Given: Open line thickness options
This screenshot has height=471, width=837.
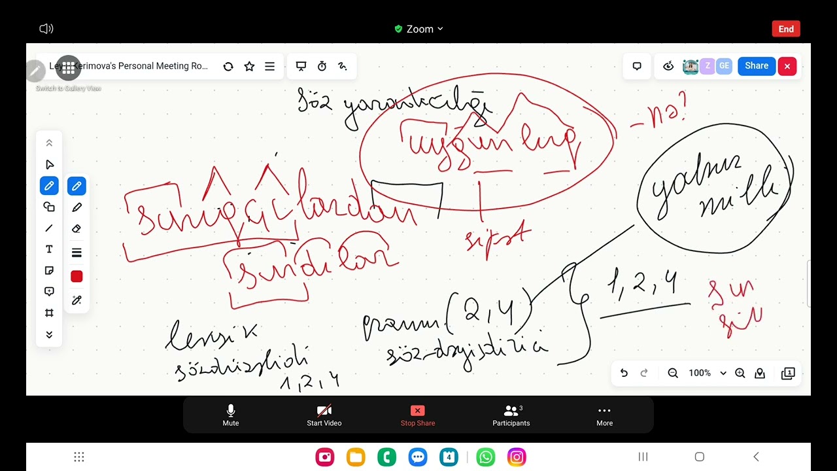Looking at the screenshot, I should pyautogui.click(x=77, y=253).
